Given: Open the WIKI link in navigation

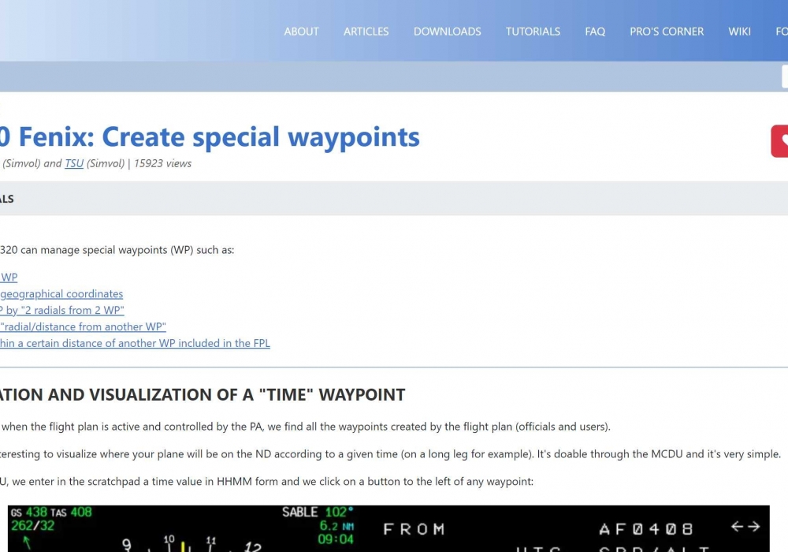Looking at the screenshot, I should click(x=739, y=32).
